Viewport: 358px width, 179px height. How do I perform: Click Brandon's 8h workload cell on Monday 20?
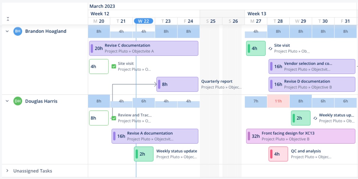tap(99, 30)
